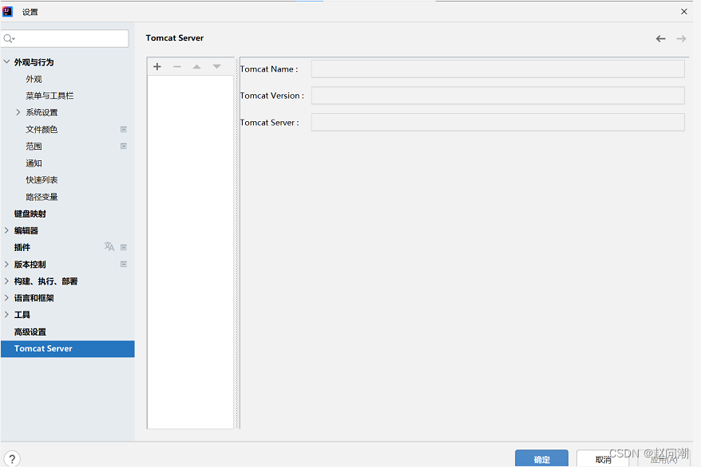Remove selected Tomcat server with minus icon
The height and width of the screenshot is (467, 701).
[x=177, y=67]
